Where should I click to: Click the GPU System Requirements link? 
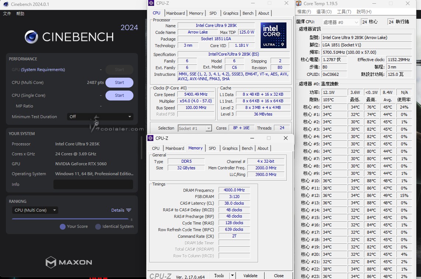click(43, 70)
